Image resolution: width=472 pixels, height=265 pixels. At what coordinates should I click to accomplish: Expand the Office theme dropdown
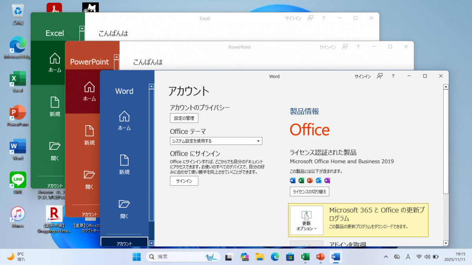pos(216,141)
